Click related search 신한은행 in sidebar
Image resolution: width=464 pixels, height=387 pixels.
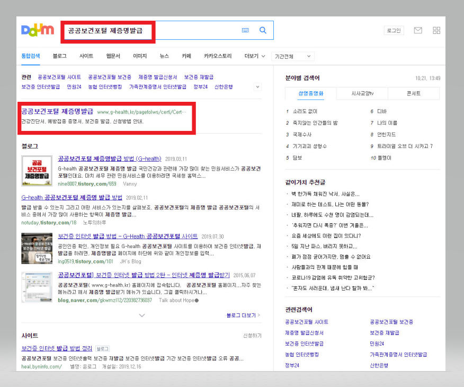point(379,365)
